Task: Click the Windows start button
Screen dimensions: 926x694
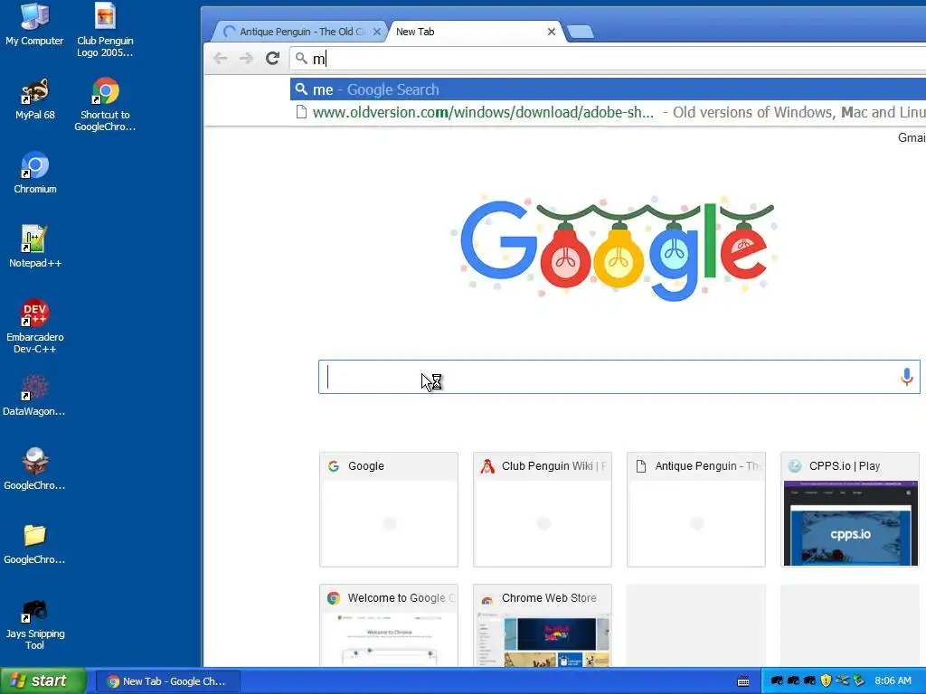Action: pos(43,681)
